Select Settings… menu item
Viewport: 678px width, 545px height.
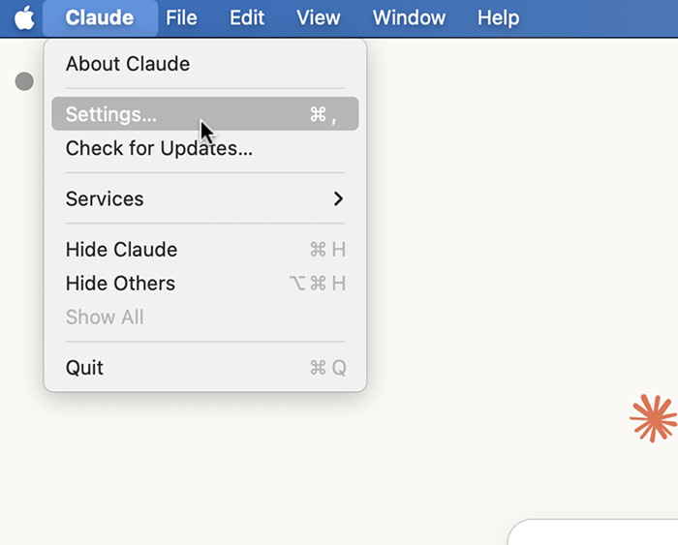pyautogui.click(x=205, y=113)
